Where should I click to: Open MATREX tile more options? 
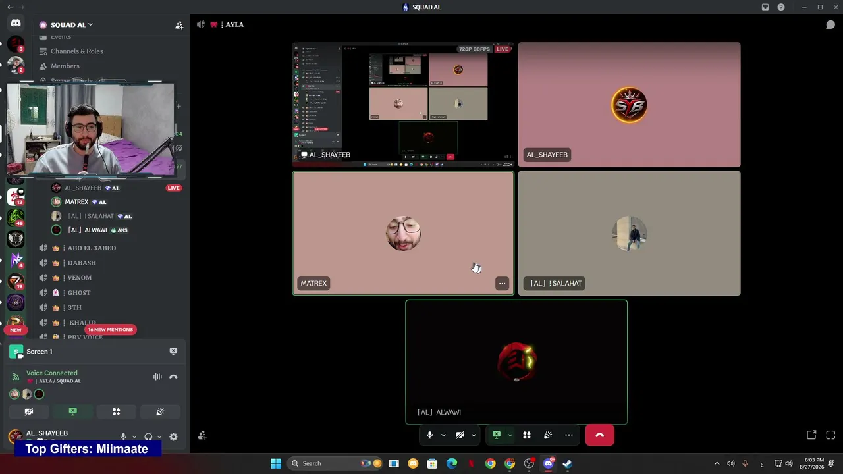[502, 284]
